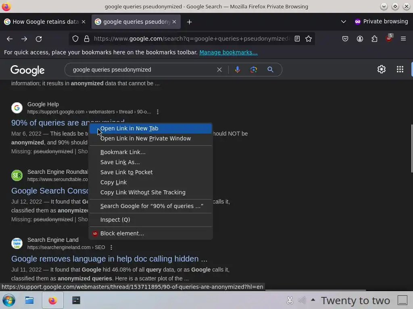This screenshot has height=309, width=413.
Task: Click the scissors clipboard tray icon
Action: pos(290,300)
